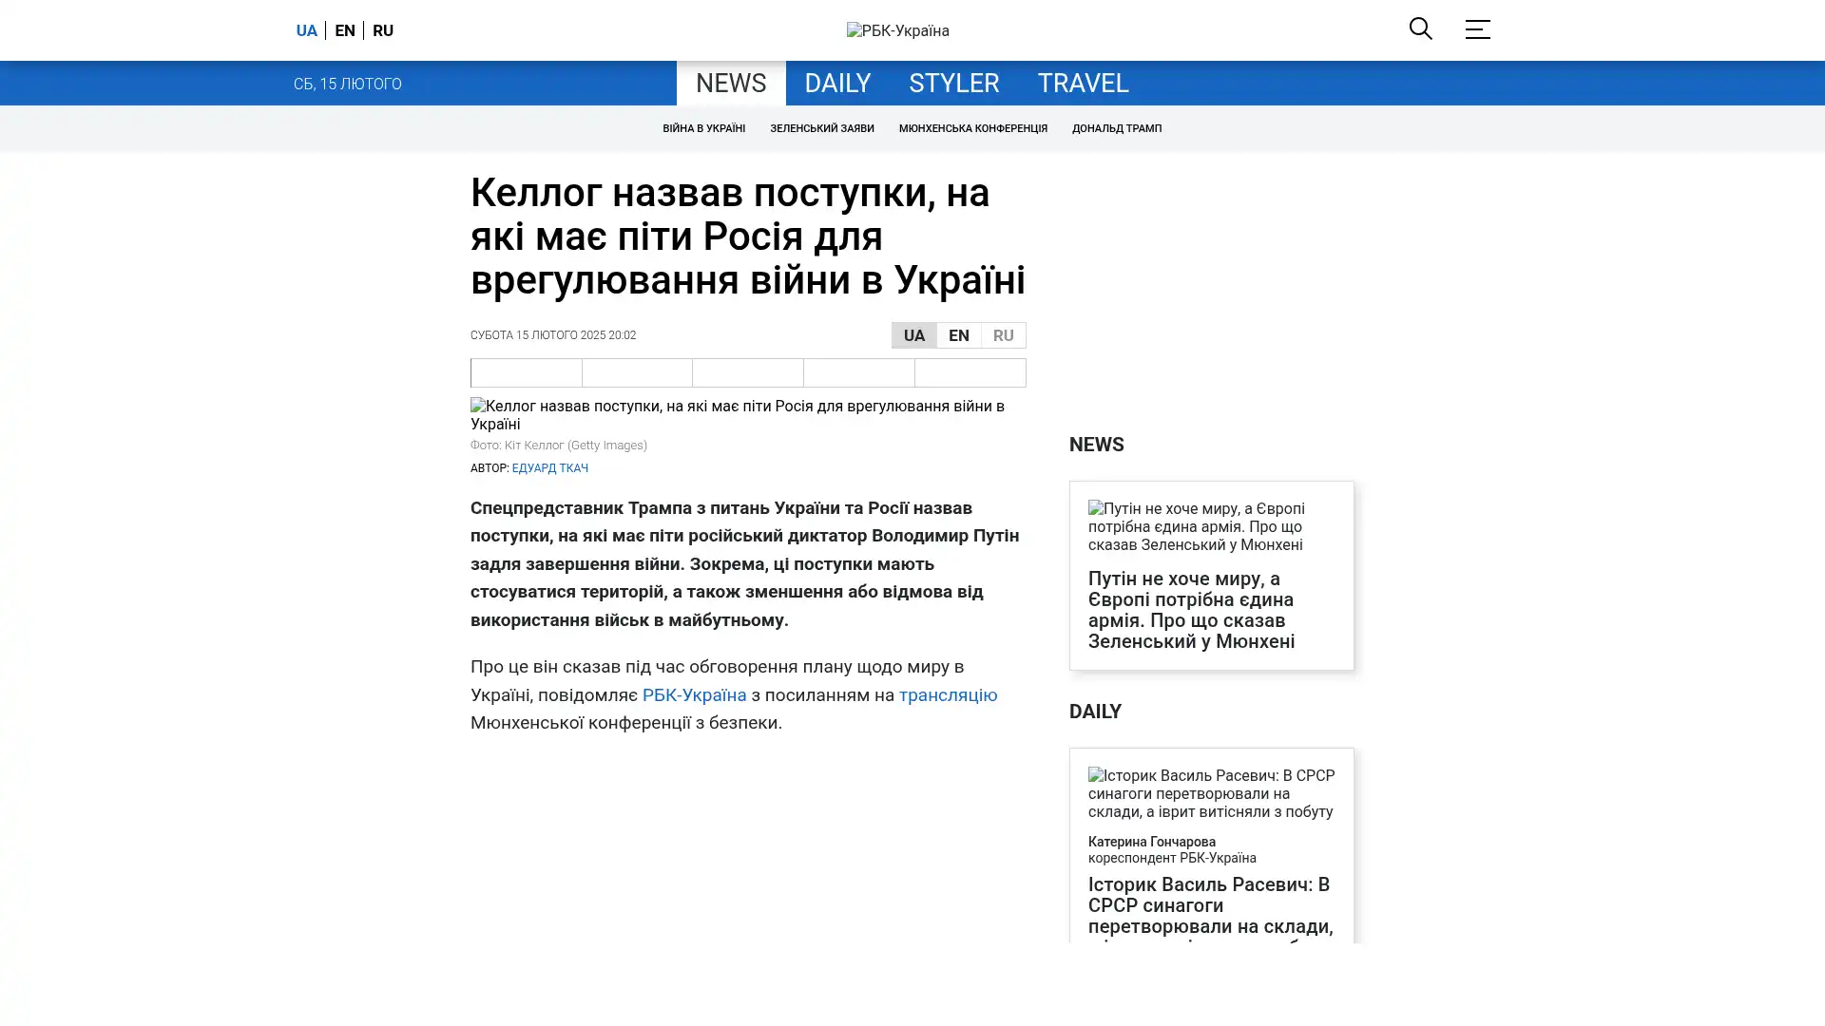Open the Мюнхенська конференція topic link
Viewport: 1825px width, 1026px height.
(972, 128)
